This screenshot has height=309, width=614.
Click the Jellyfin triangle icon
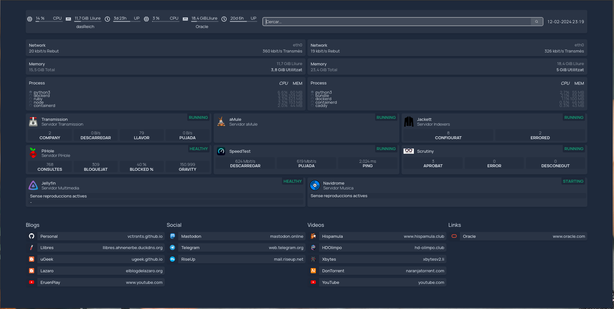tap(33, 185)
